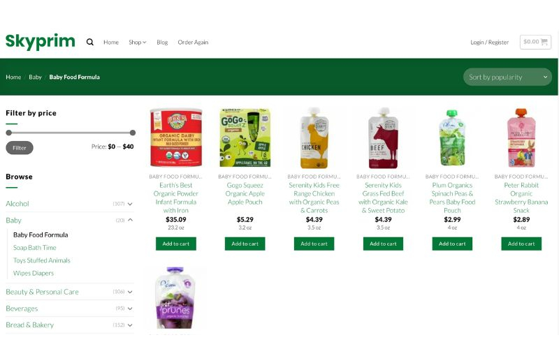Image resolution: width=559 pixels, height=349 pixels.
Task: Expand the Alcohol category chevron
Action: tap(130, 204)
